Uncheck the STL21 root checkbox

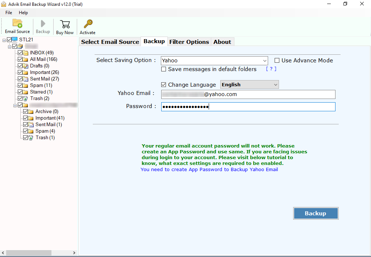click(9, 40)
